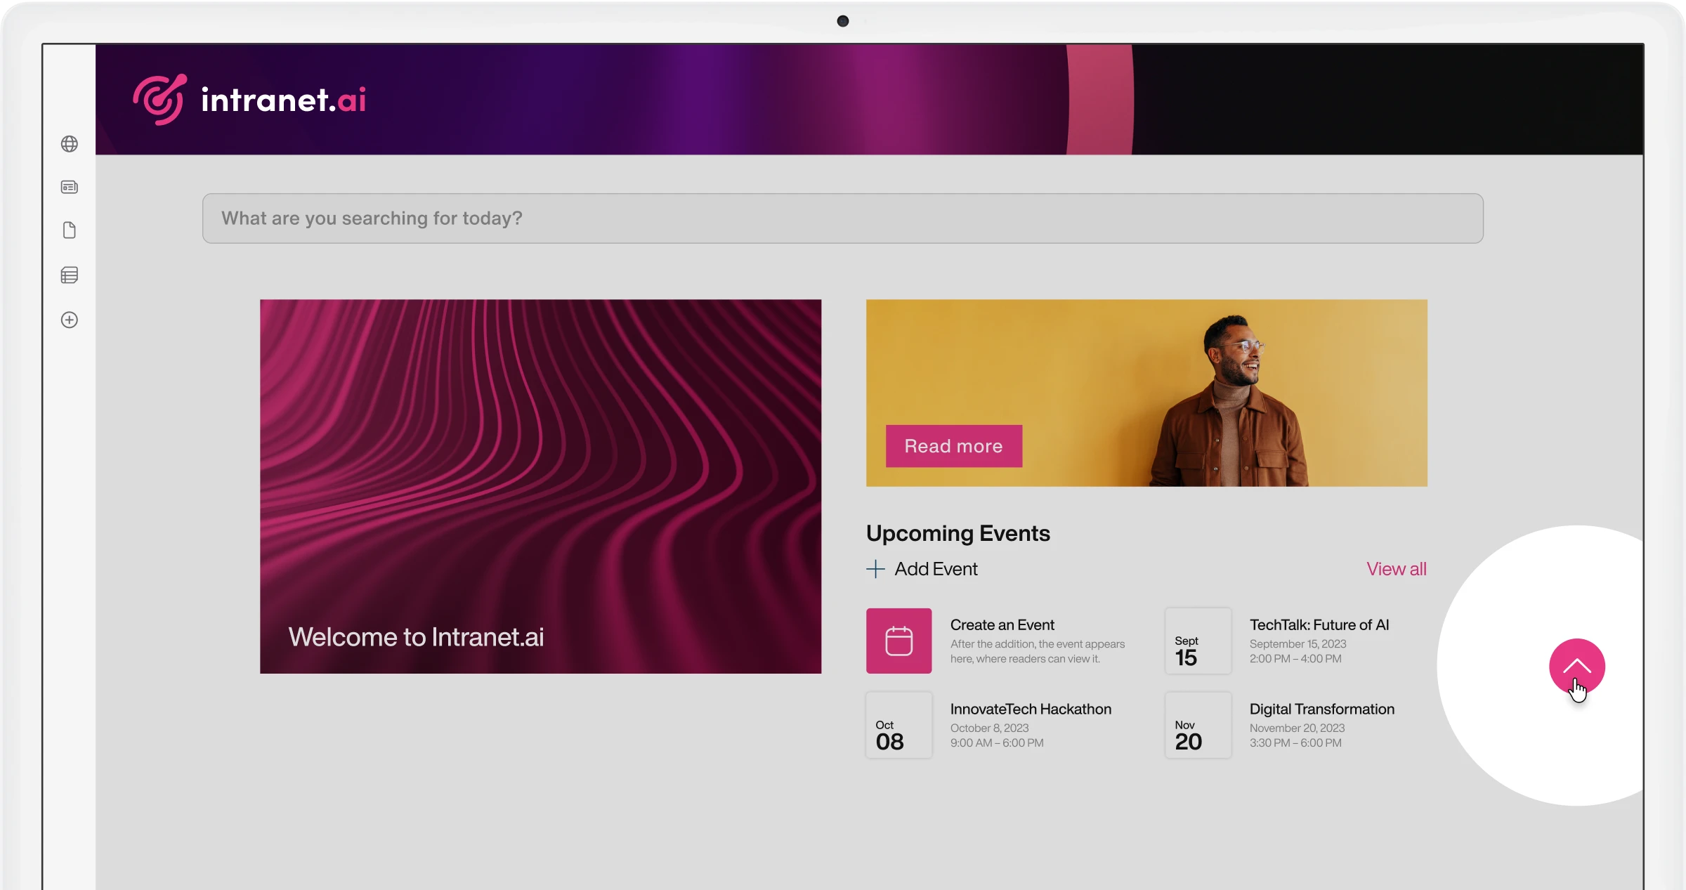Screen dimensions: 1686x890
Task: Click the pink scroll-to-top arrow button
Action: (1577, 667)
